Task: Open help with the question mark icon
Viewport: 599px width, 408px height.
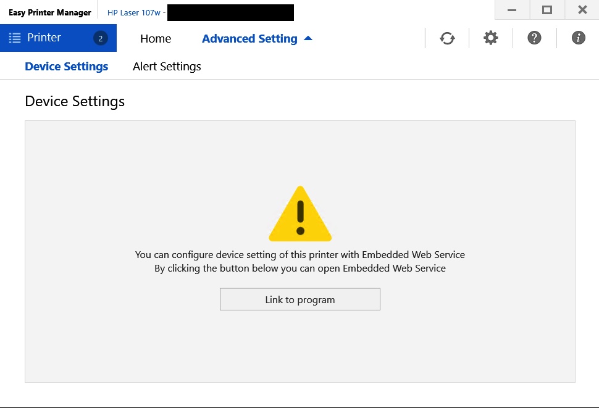Action: [534, 38]
